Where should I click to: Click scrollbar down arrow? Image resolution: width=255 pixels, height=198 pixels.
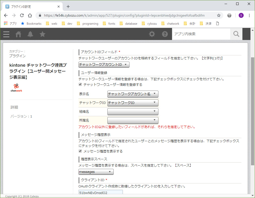pos(252,195)
